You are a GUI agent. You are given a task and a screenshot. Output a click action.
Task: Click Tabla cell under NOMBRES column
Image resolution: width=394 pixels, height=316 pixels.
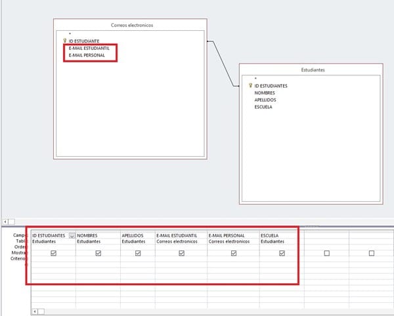[x=98, y=241]
